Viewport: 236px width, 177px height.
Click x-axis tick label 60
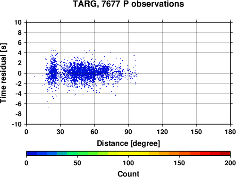94,132
